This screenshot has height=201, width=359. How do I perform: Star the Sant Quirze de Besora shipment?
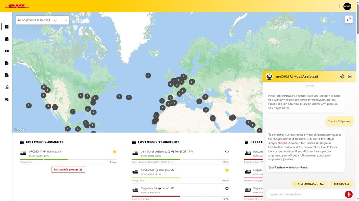tap(227, 151)
